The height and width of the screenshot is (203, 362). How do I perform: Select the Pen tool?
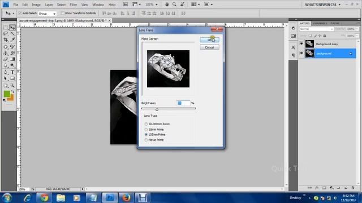6,73
